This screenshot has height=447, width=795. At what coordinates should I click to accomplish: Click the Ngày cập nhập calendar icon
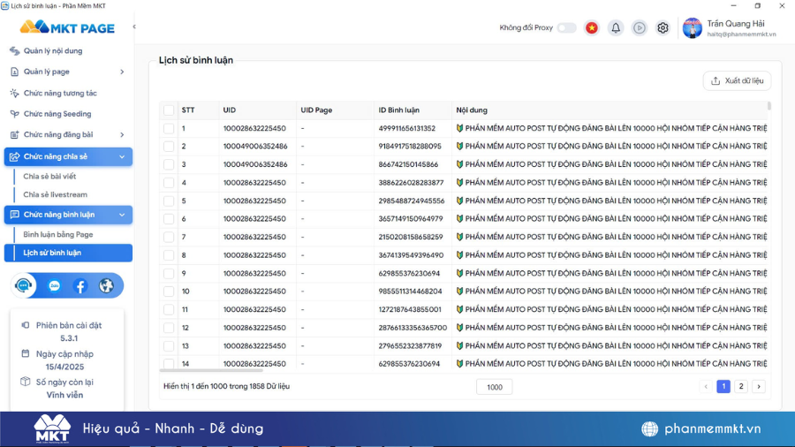[26, 353]
